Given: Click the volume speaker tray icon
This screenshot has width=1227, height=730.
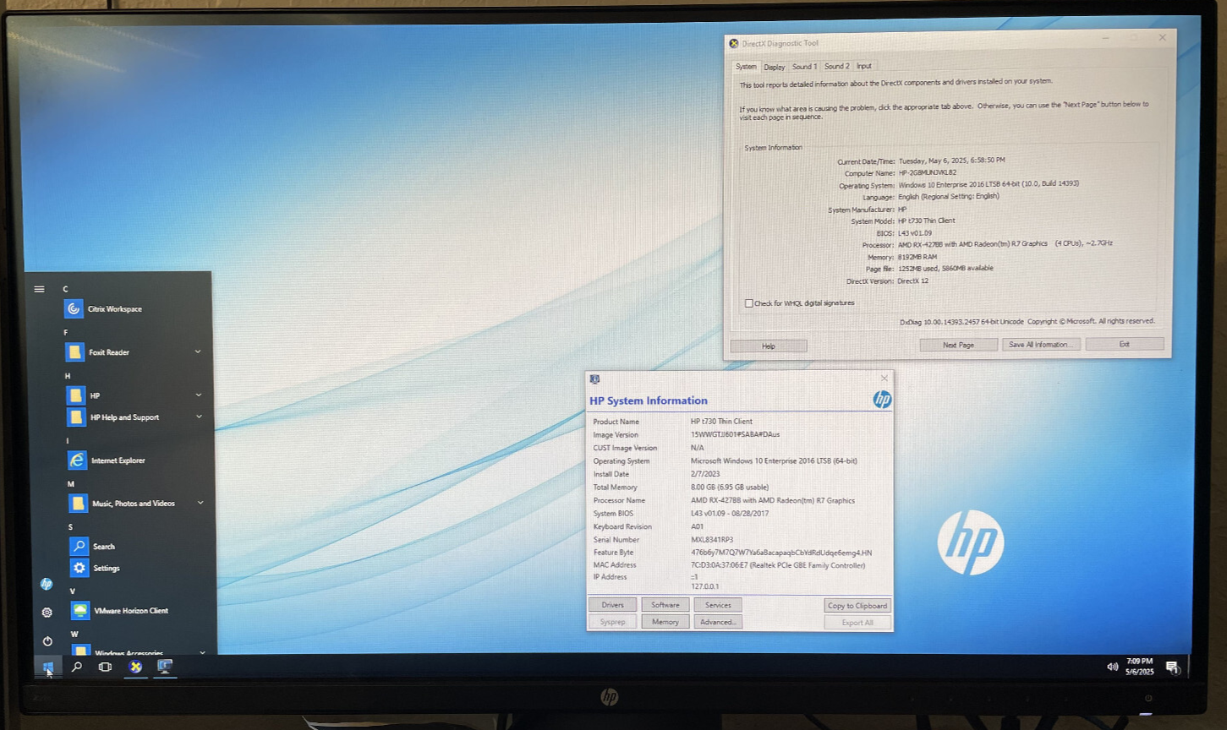Looking at the screenshot, I should [1112, 667].
